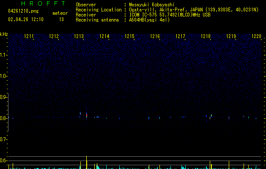Click the HROFFT title text
266x169 pixels.
point(44,3)
